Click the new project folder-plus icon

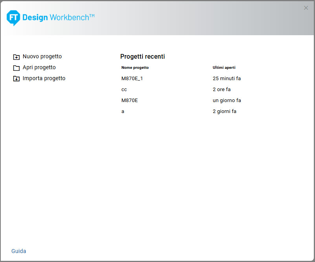(x=16, y=57)
